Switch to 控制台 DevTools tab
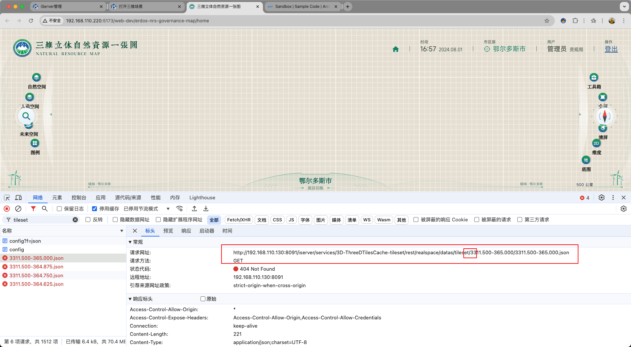The width and height of the screenshot is (631, 347). click(x=79, y=198)
